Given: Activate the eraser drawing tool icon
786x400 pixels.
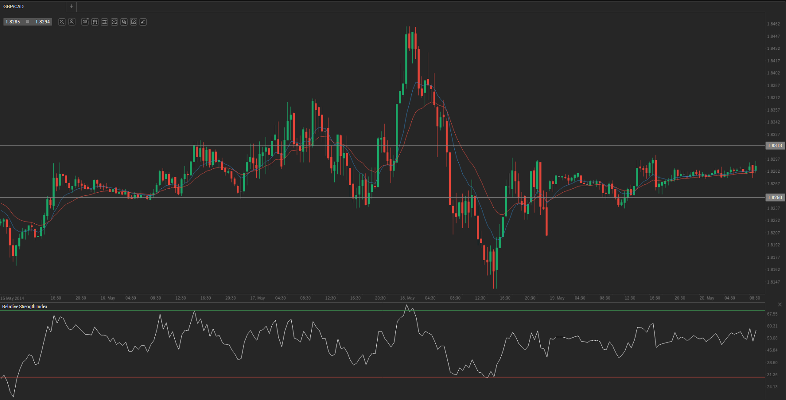Looking at the screenshot, I should [143, 22].
